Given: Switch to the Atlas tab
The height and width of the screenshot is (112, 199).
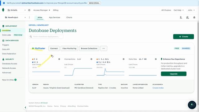Looking at the screenshot, I should (x=40, y=17).
